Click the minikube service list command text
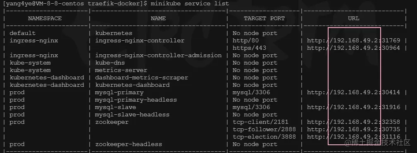 [x=190, y=4]
